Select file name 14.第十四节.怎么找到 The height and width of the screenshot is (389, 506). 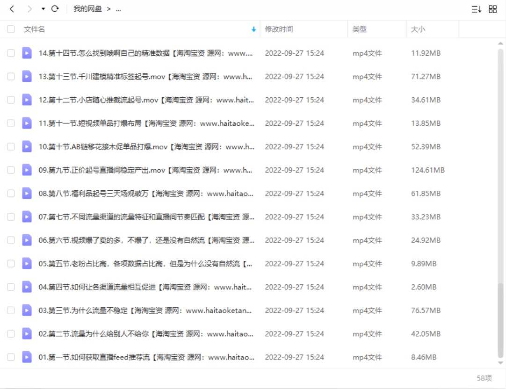145,53
